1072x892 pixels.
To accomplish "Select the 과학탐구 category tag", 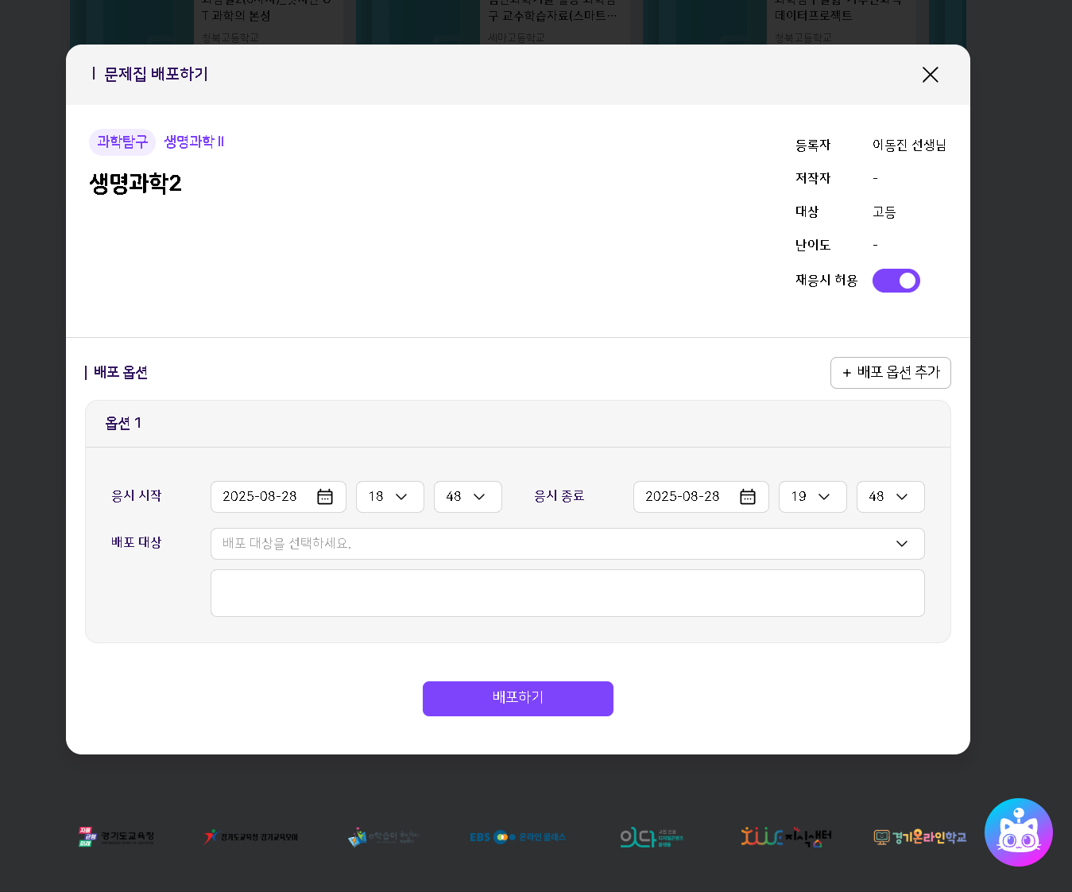I will [x=122, y=142].
